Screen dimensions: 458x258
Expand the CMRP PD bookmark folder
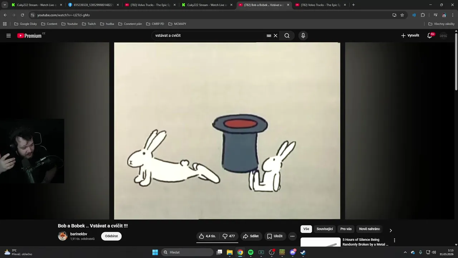(155, 24)
